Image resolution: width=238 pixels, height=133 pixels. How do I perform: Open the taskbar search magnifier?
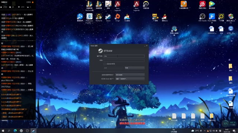9,131
